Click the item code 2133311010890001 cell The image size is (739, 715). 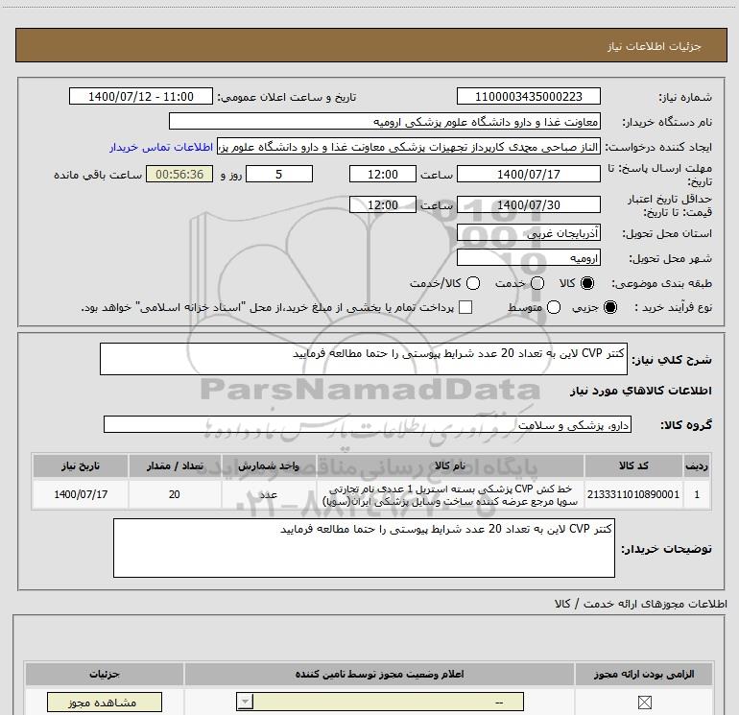[638, 494]
